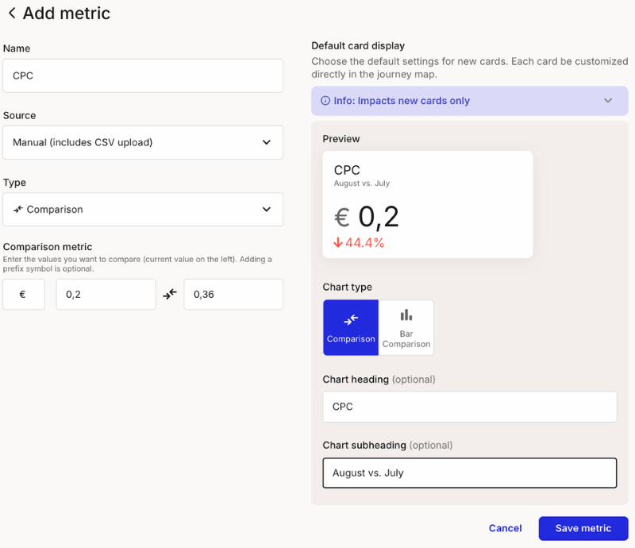This screenshot has height=548, width=635.
Task: Expand the Info: Impacts new cards only banner
Action: 608,101
